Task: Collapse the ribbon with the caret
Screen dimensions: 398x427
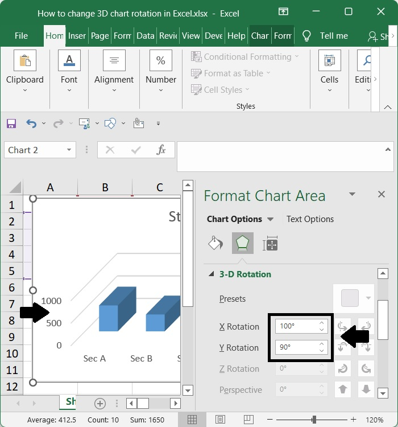Action: (x=388, y=107)
